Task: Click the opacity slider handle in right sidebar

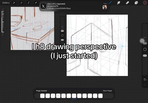Action: [x=145, y=56]
